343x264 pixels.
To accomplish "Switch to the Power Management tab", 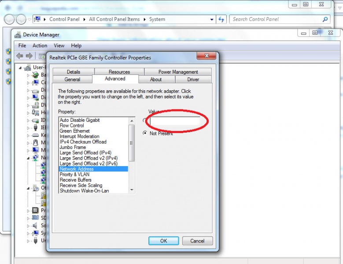I will pos(178,72).
